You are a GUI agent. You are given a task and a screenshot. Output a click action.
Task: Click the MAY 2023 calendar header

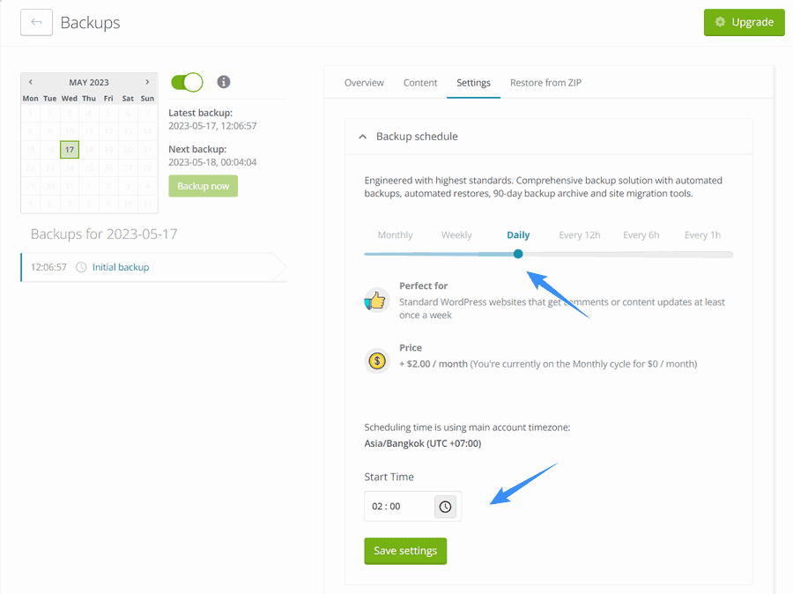pyautogui.click(x=89, y=82)
